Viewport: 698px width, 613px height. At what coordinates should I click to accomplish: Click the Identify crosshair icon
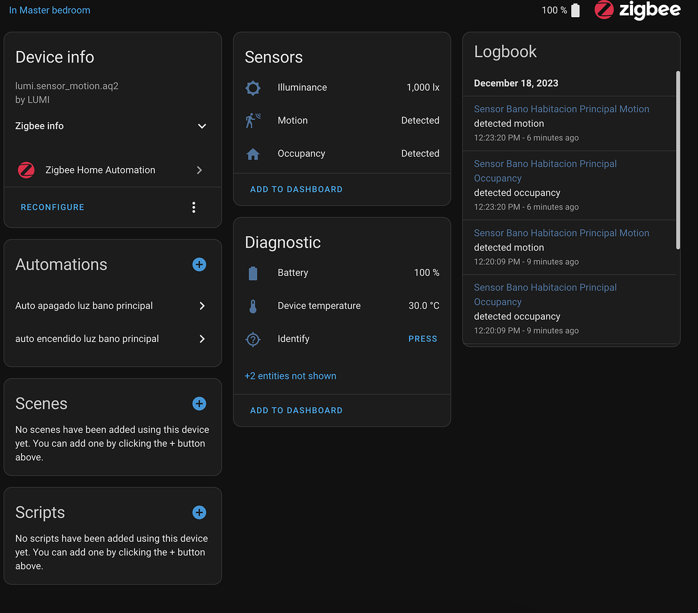pos(253,339)
